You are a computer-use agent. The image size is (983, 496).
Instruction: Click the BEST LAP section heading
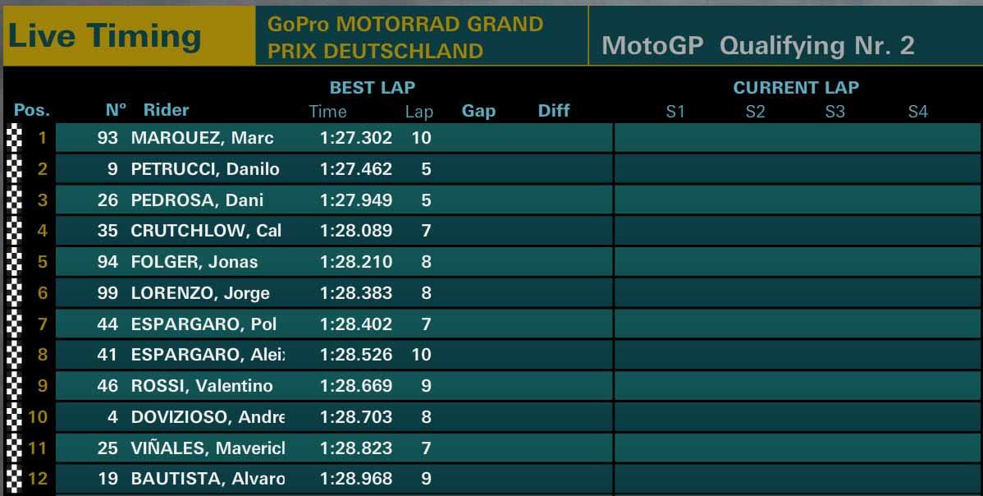(373, 88)
